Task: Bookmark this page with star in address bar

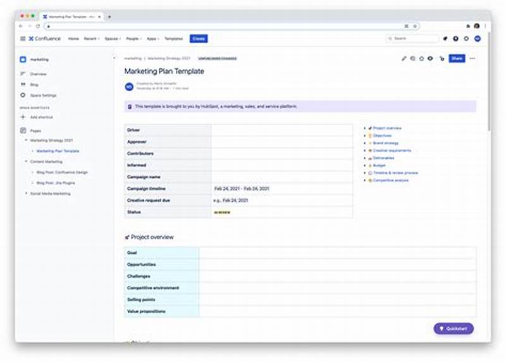Action: (x=415, y=26)
